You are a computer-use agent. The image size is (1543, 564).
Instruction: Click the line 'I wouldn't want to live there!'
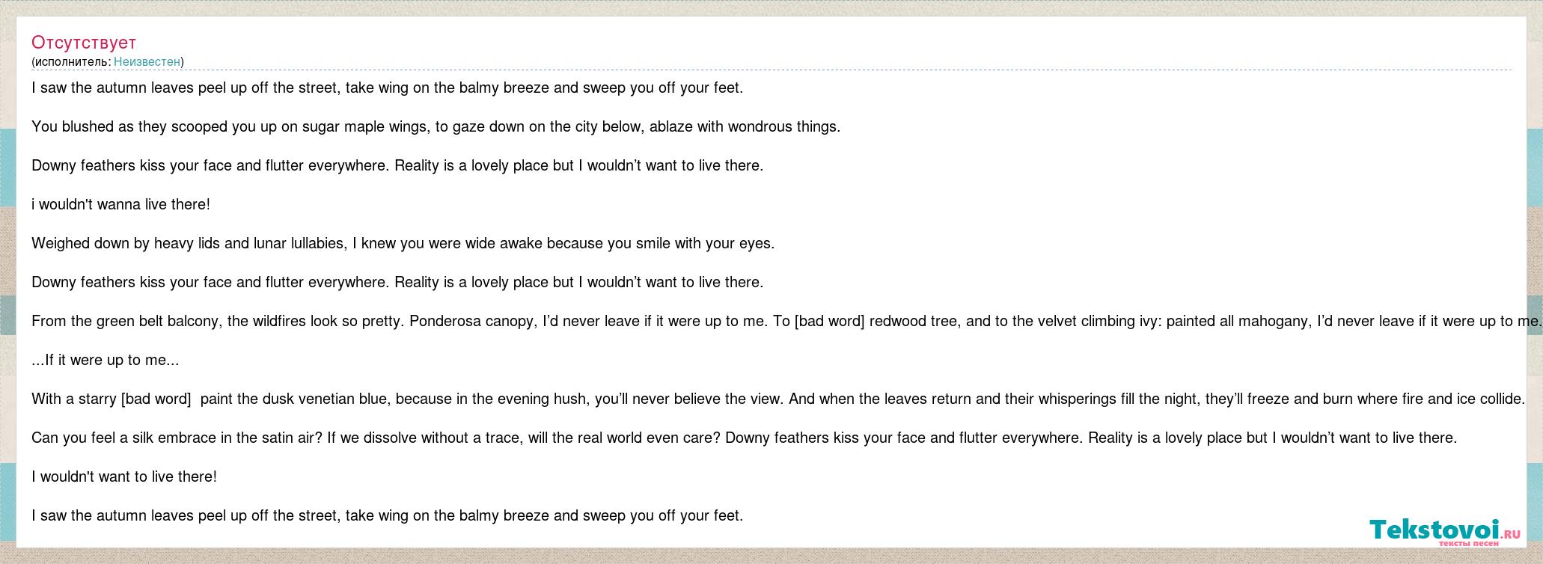[x=124, y=476]
